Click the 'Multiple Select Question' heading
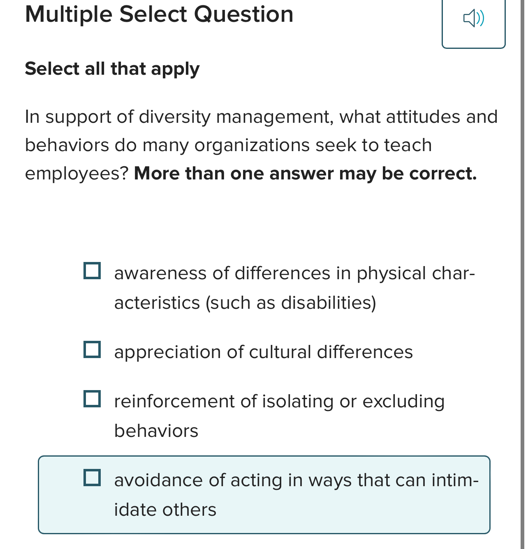The width and height of the screenshot is (528, 549). point(159,14)
